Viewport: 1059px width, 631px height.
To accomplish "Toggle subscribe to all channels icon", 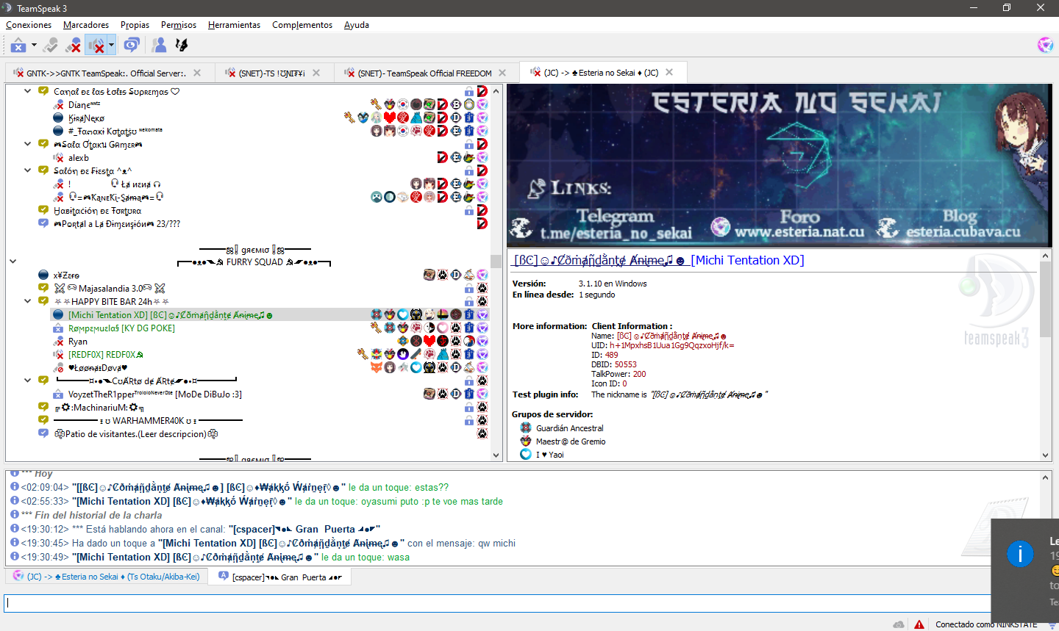I will click(x=131, y=46).
